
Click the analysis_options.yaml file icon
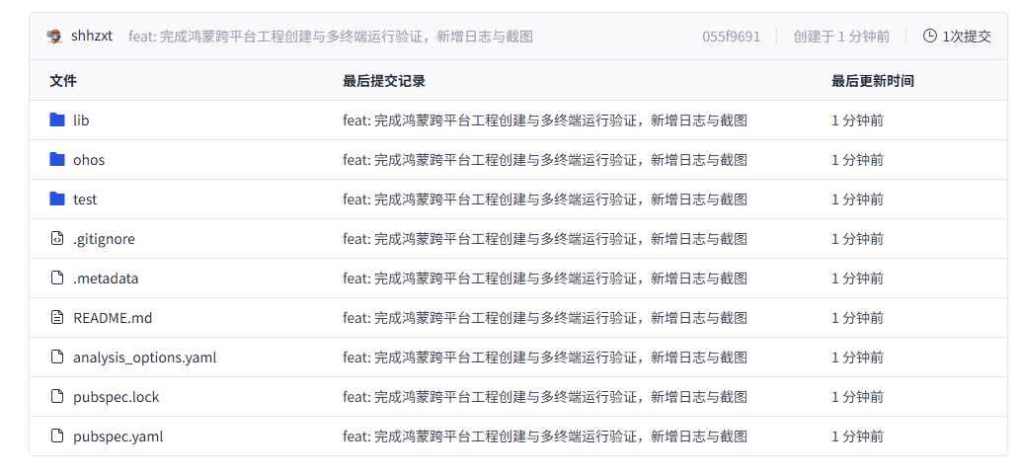pyautogui.click(x=57, y=357)
